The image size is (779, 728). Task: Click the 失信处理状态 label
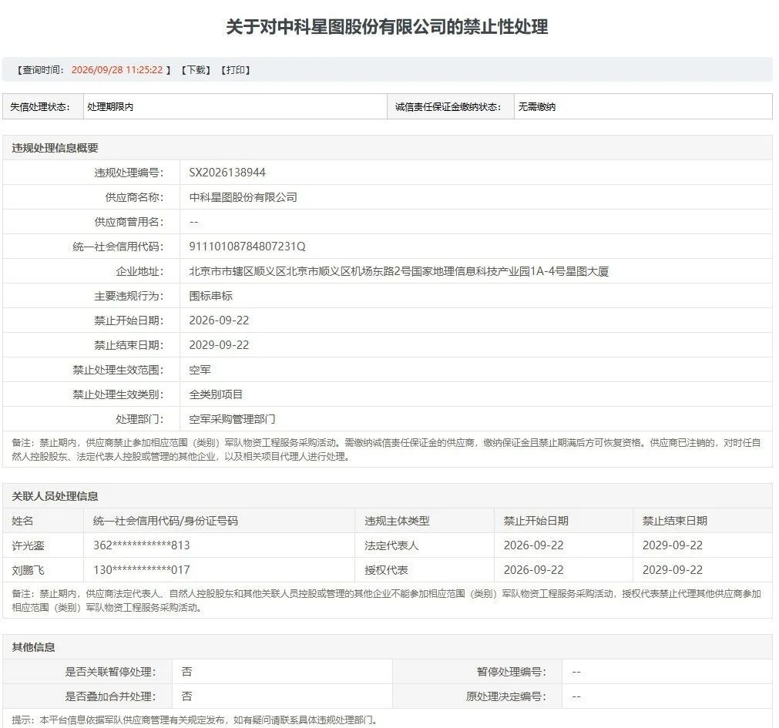pyautogui.click(x=40, y=107)
